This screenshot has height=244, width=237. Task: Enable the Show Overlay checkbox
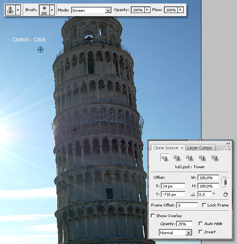click(x=153, y=216)
